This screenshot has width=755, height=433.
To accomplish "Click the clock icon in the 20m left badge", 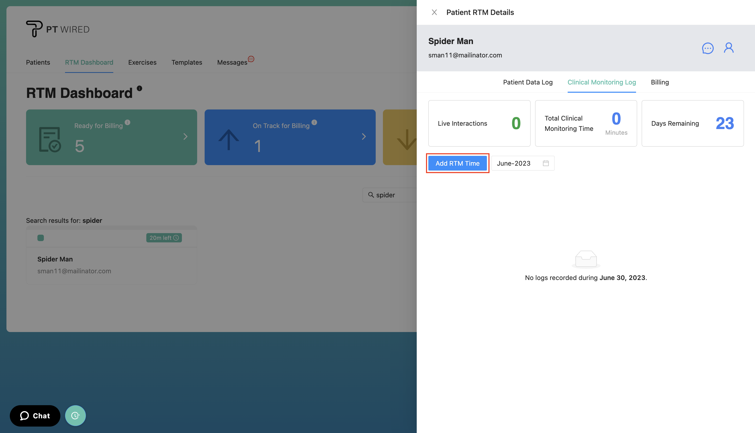I will [176, 237].
